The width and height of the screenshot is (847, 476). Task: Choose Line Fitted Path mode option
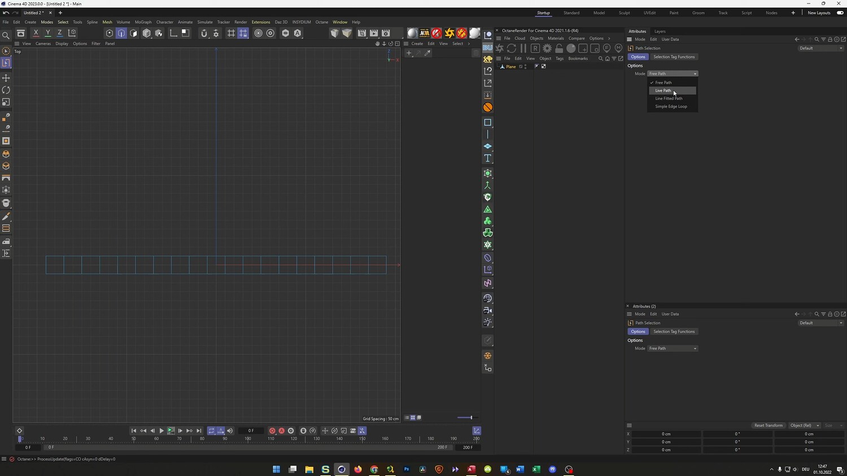[x=672, y=98]
